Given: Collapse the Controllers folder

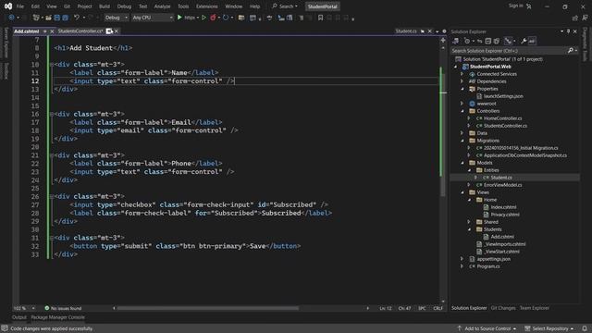Looking at the screenshot, I should [x=462, y=111].
